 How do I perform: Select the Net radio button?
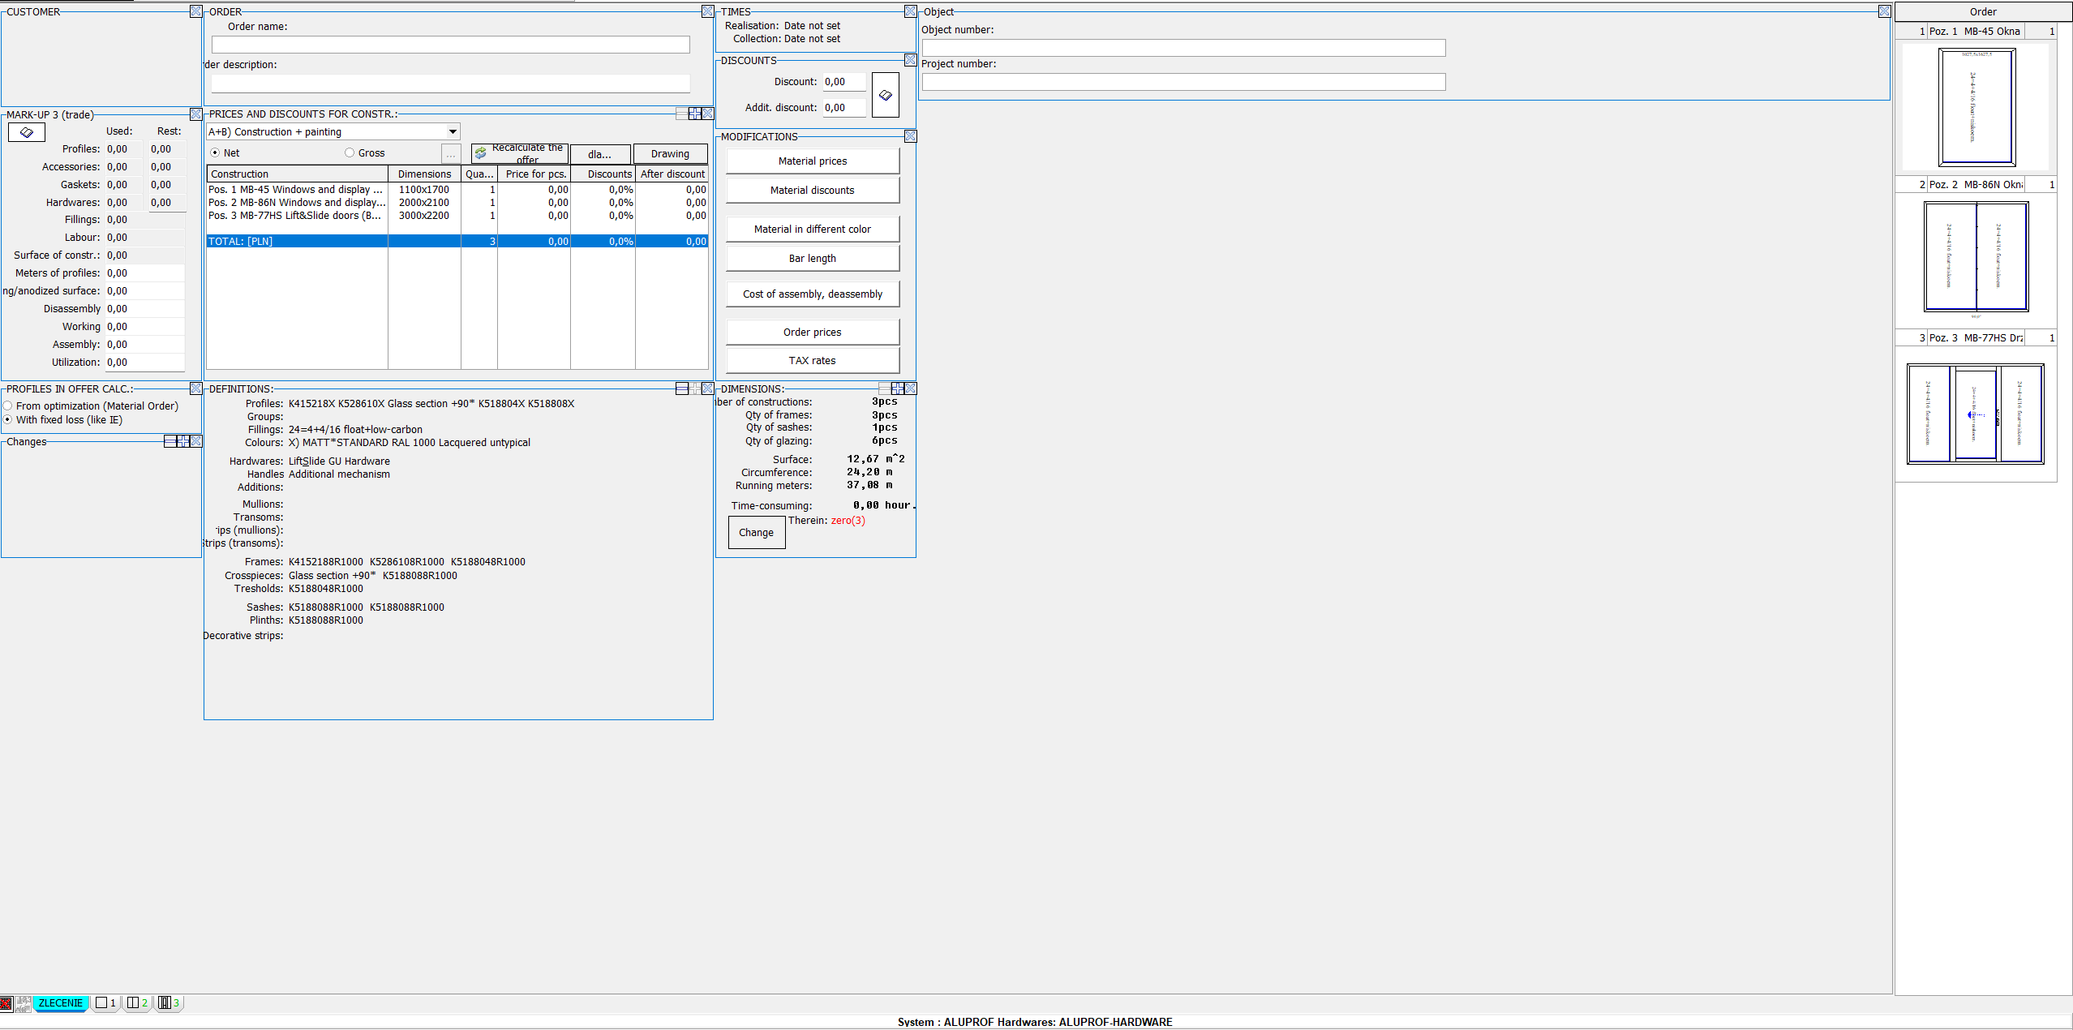tap(215, 152)
